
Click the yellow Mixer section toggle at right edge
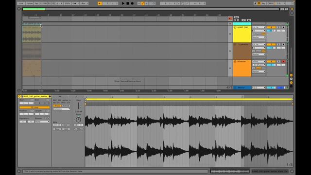pos(291,82)
